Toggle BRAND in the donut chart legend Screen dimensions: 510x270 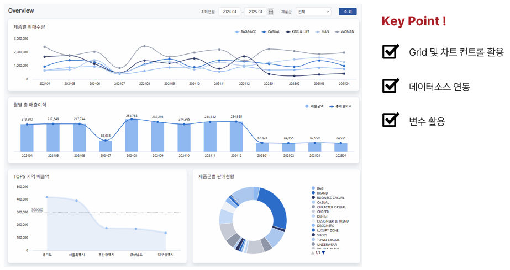click(x=319, y=193)
